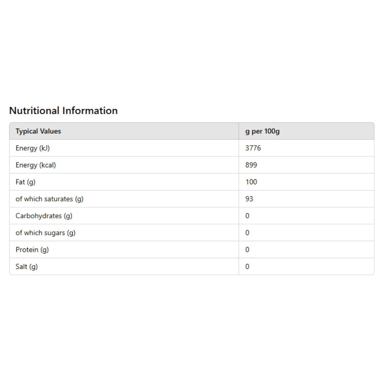Click the Energy (kcal) row label

tap(36, 165)
